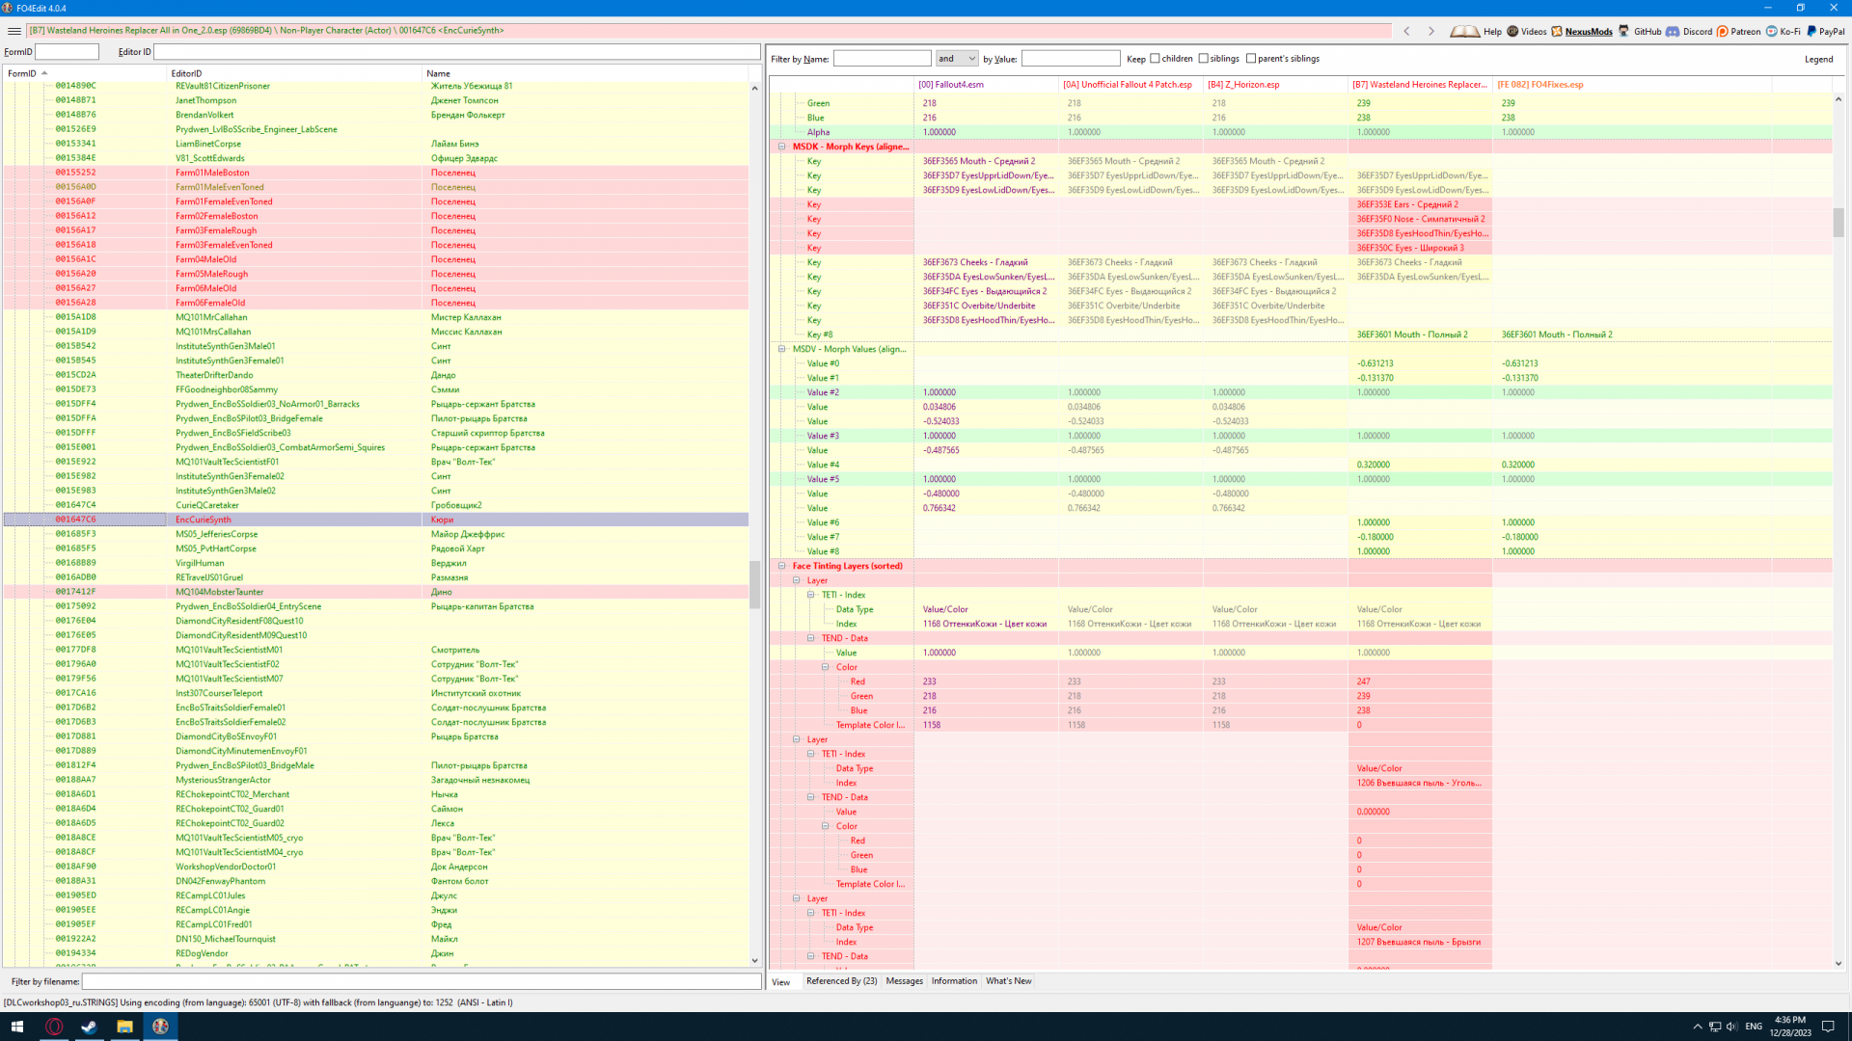The image size is (1852, 1041).
Task: Open the hamburger main menu
Action: 14,31
